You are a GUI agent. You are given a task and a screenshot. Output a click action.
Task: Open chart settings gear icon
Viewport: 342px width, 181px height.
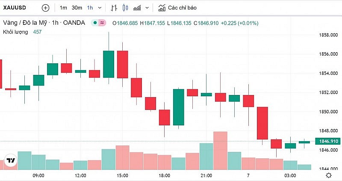pos(328,175)
